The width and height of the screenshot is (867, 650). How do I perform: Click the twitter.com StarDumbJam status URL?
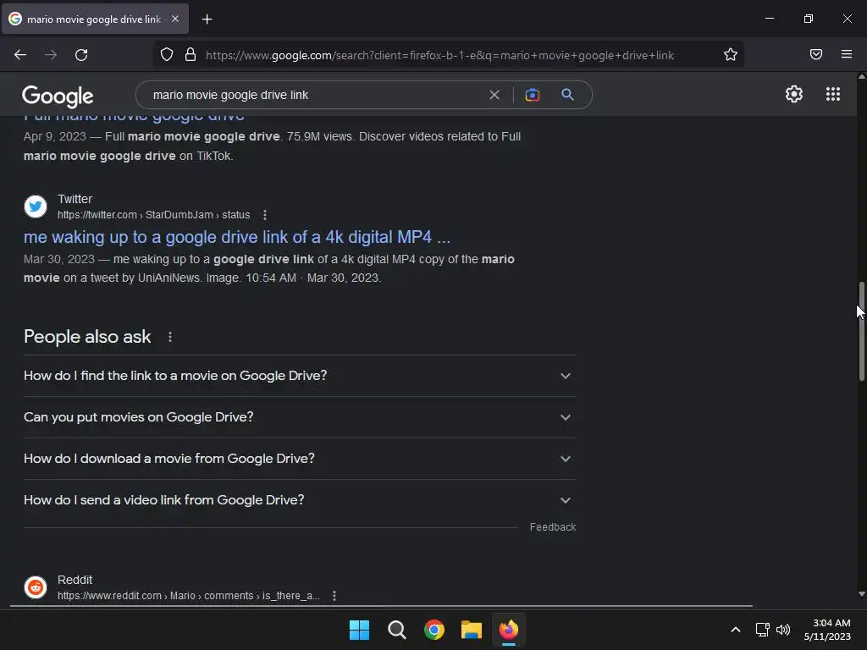tap(154, 214)
